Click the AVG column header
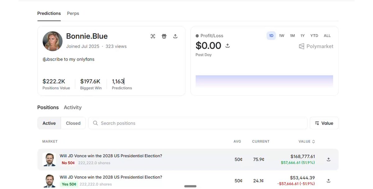 (237, 142)
